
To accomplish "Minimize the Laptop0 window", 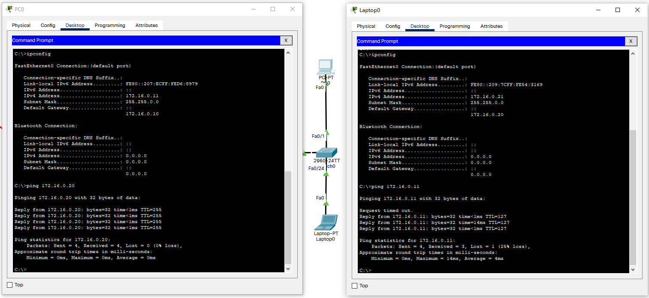I will click(x=598, y=10).
